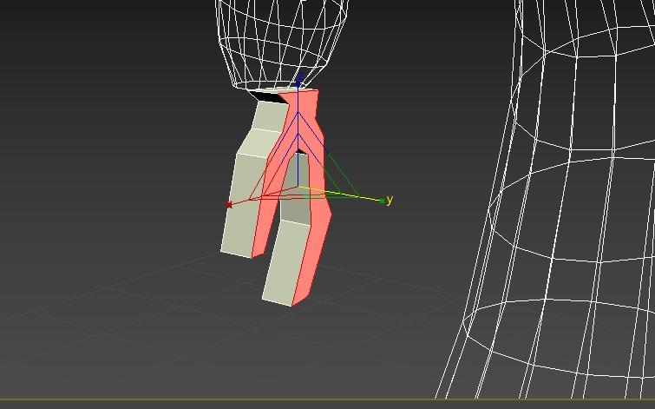Click the red X-axis gizmo handle endpoint
Screen dimensions: 655x409
tap(229, 205)
